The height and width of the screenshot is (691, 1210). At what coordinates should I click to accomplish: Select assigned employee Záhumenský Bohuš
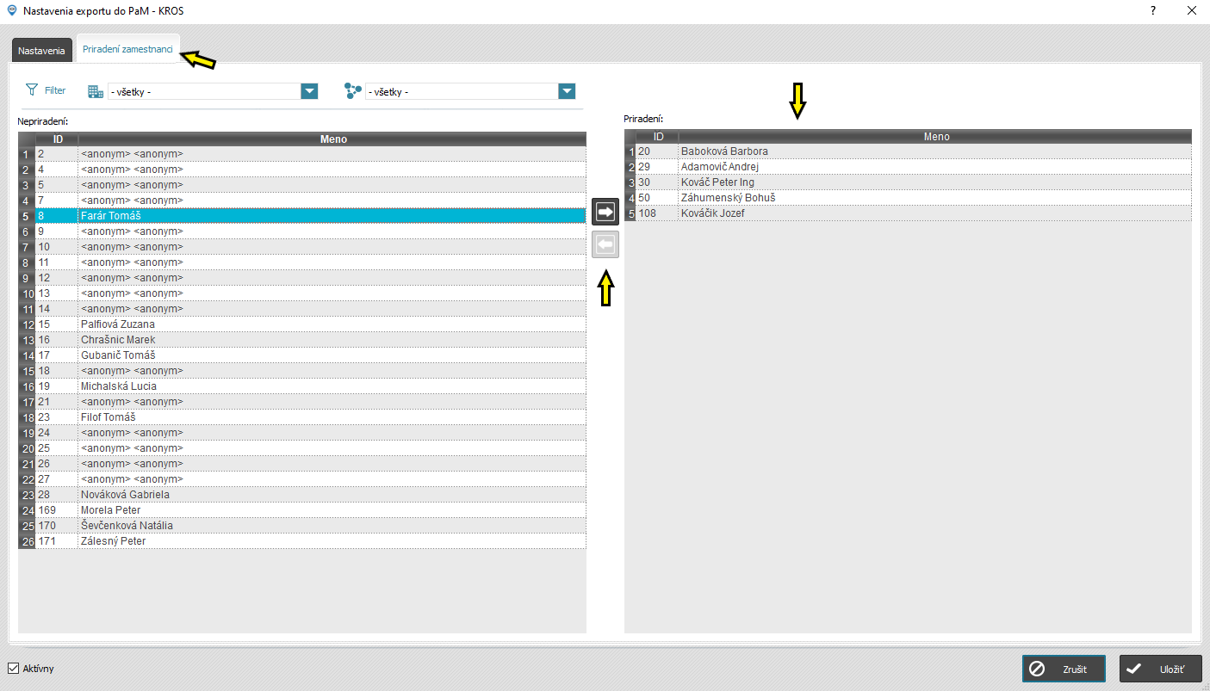tap(908, 198)
